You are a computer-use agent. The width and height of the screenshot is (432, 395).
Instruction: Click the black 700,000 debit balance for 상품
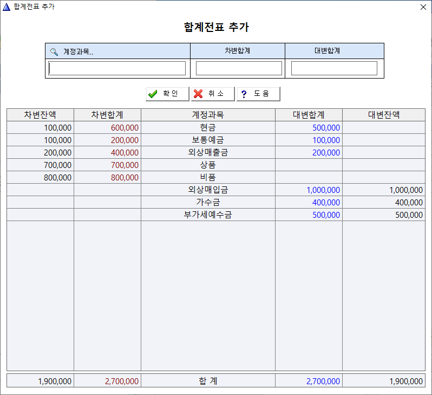click(x=57, y=165)
